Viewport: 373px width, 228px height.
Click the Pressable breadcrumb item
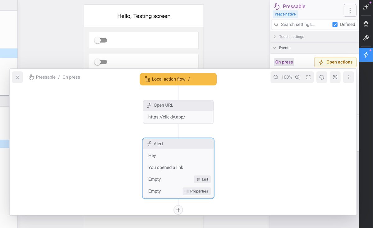46,77
